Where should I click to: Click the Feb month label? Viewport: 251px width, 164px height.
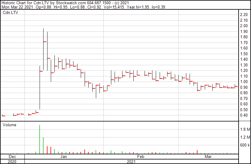[x=141, y=156]
